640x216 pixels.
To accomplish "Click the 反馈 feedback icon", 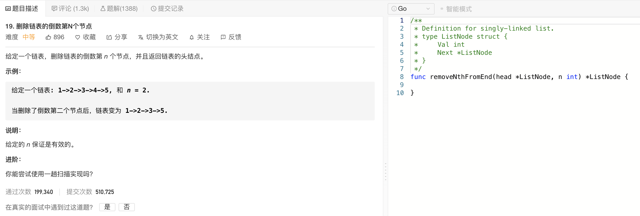I will [223, 37].
